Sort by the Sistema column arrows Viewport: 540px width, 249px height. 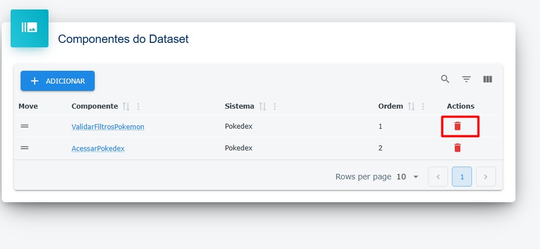click(262, 106)
